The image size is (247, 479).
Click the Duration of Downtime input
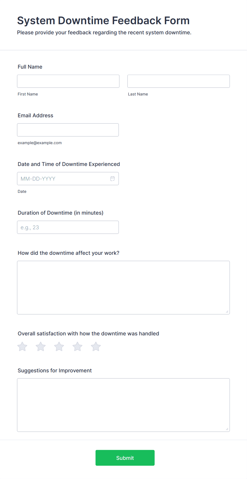[68, 227]
